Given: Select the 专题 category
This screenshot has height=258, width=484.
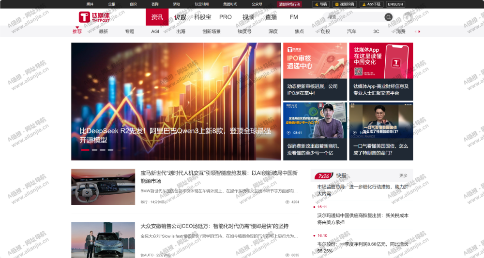Looking at the screenshot, I should pos(130,31).
